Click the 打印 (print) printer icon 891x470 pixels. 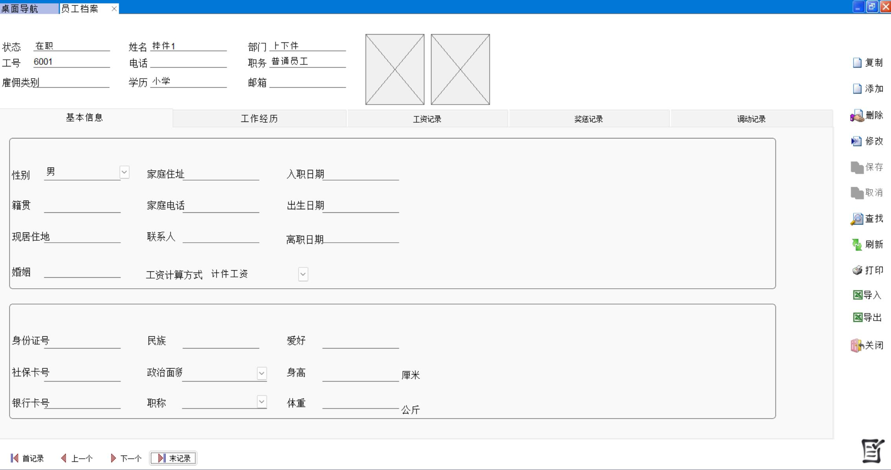(x=857, y=270)
